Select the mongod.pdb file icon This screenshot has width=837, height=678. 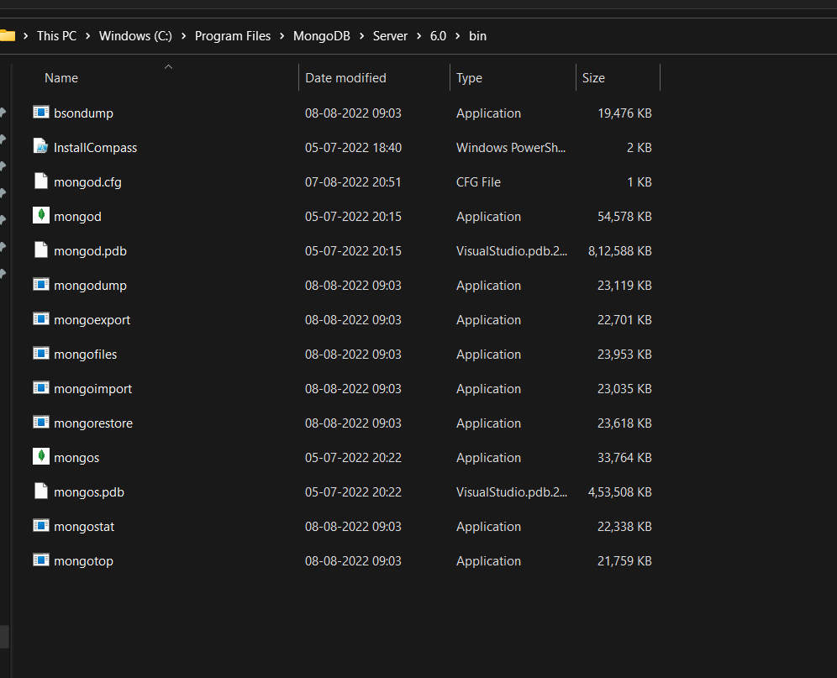click(x=40, y=250)
